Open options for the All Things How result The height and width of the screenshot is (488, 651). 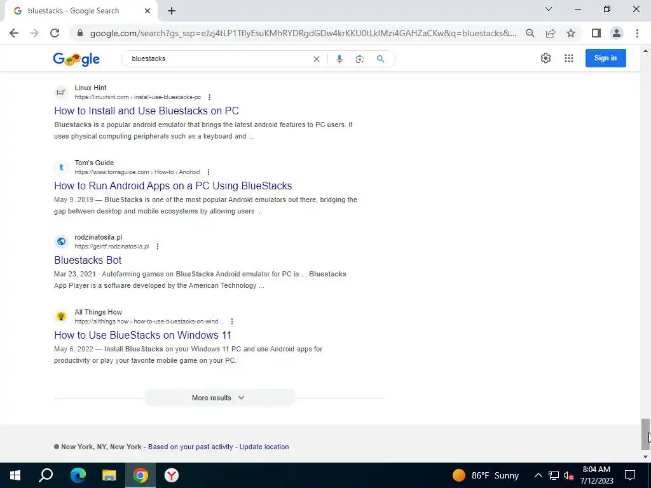pyautogui.click(x=231, y=321)
